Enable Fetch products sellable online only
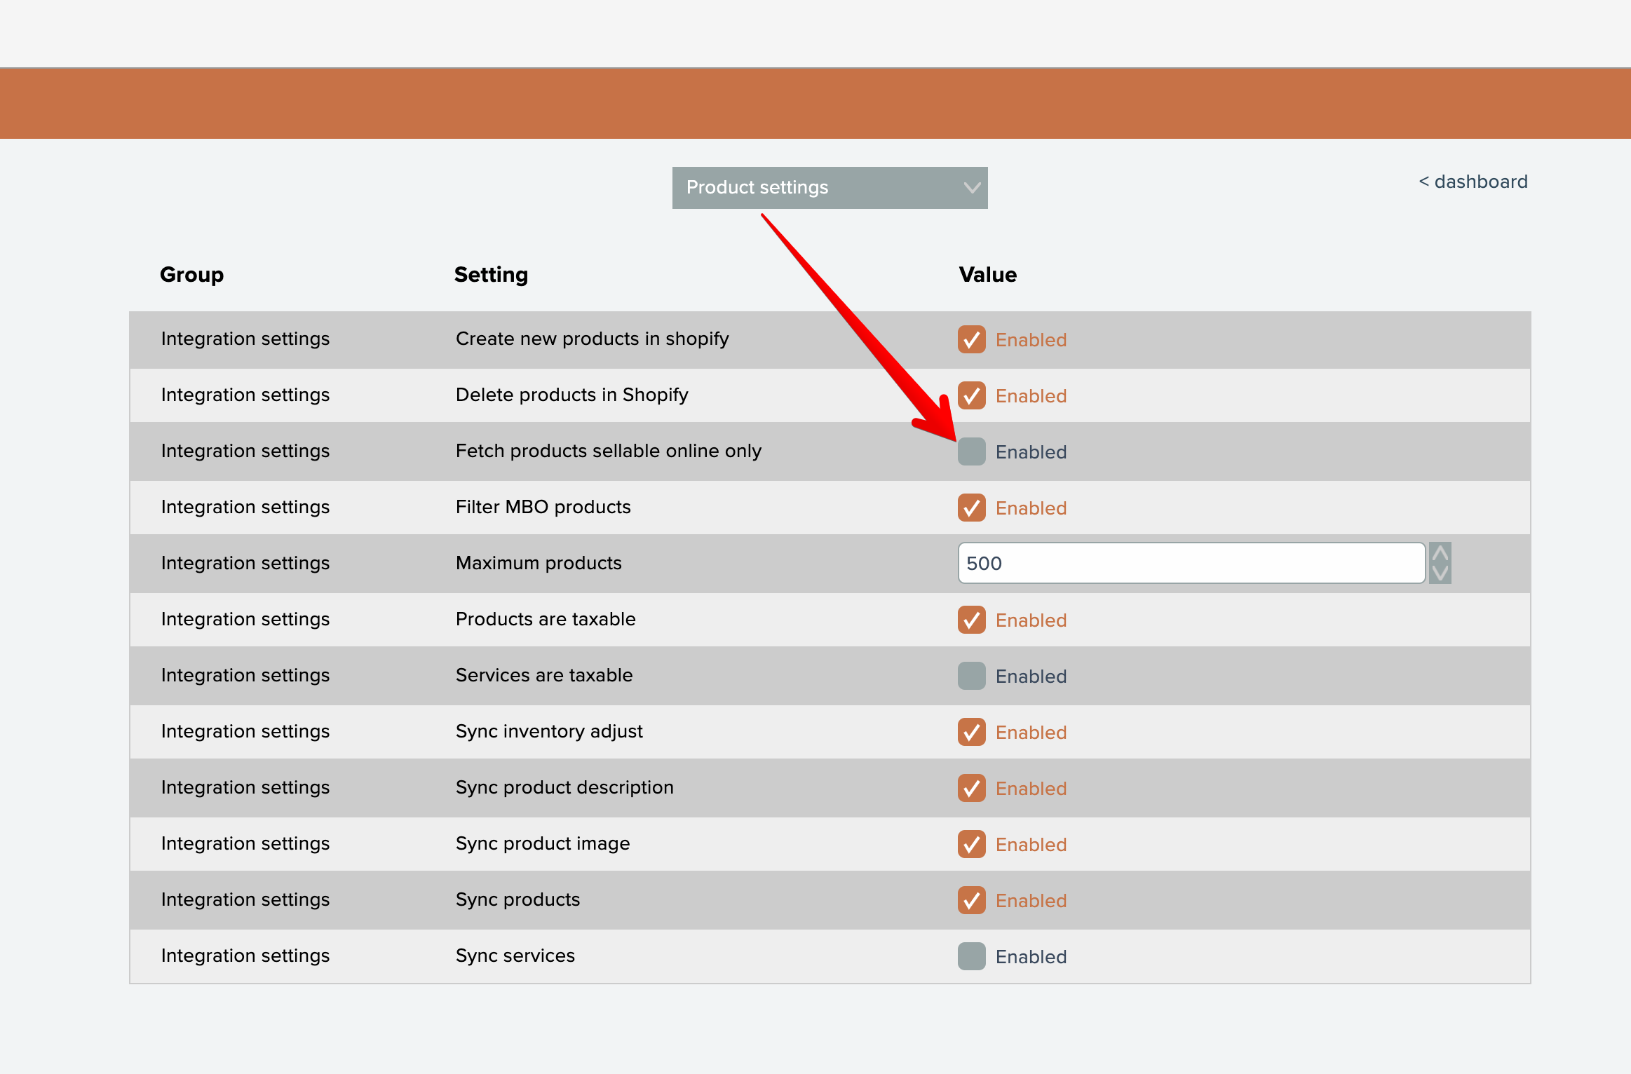The height and width of the screenshot is (1074, 1631). click(971, 451)
